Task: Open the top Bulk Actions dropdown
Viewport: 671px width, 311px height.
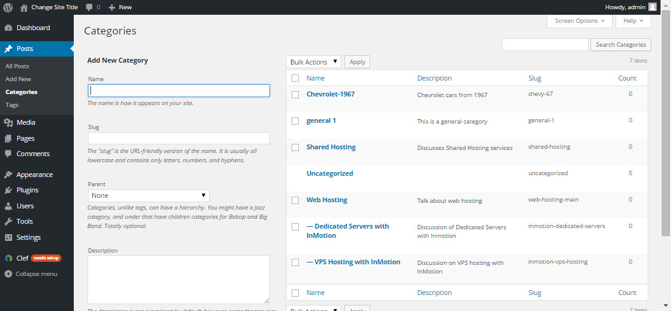Action: pyautogui.click(x=314, y=62)
